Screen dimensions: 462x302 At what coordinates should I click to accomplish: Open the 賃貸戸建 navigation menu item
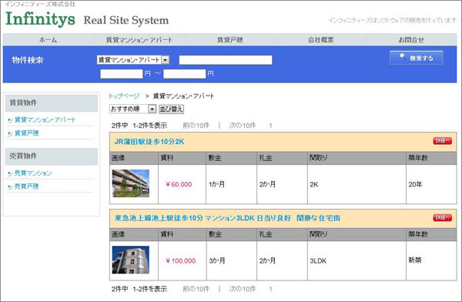point(229,40)
